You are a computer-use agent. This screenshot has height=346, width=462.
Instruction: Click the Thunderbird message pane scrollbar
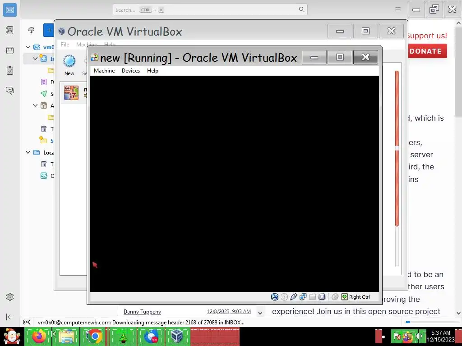coord(458,72)
